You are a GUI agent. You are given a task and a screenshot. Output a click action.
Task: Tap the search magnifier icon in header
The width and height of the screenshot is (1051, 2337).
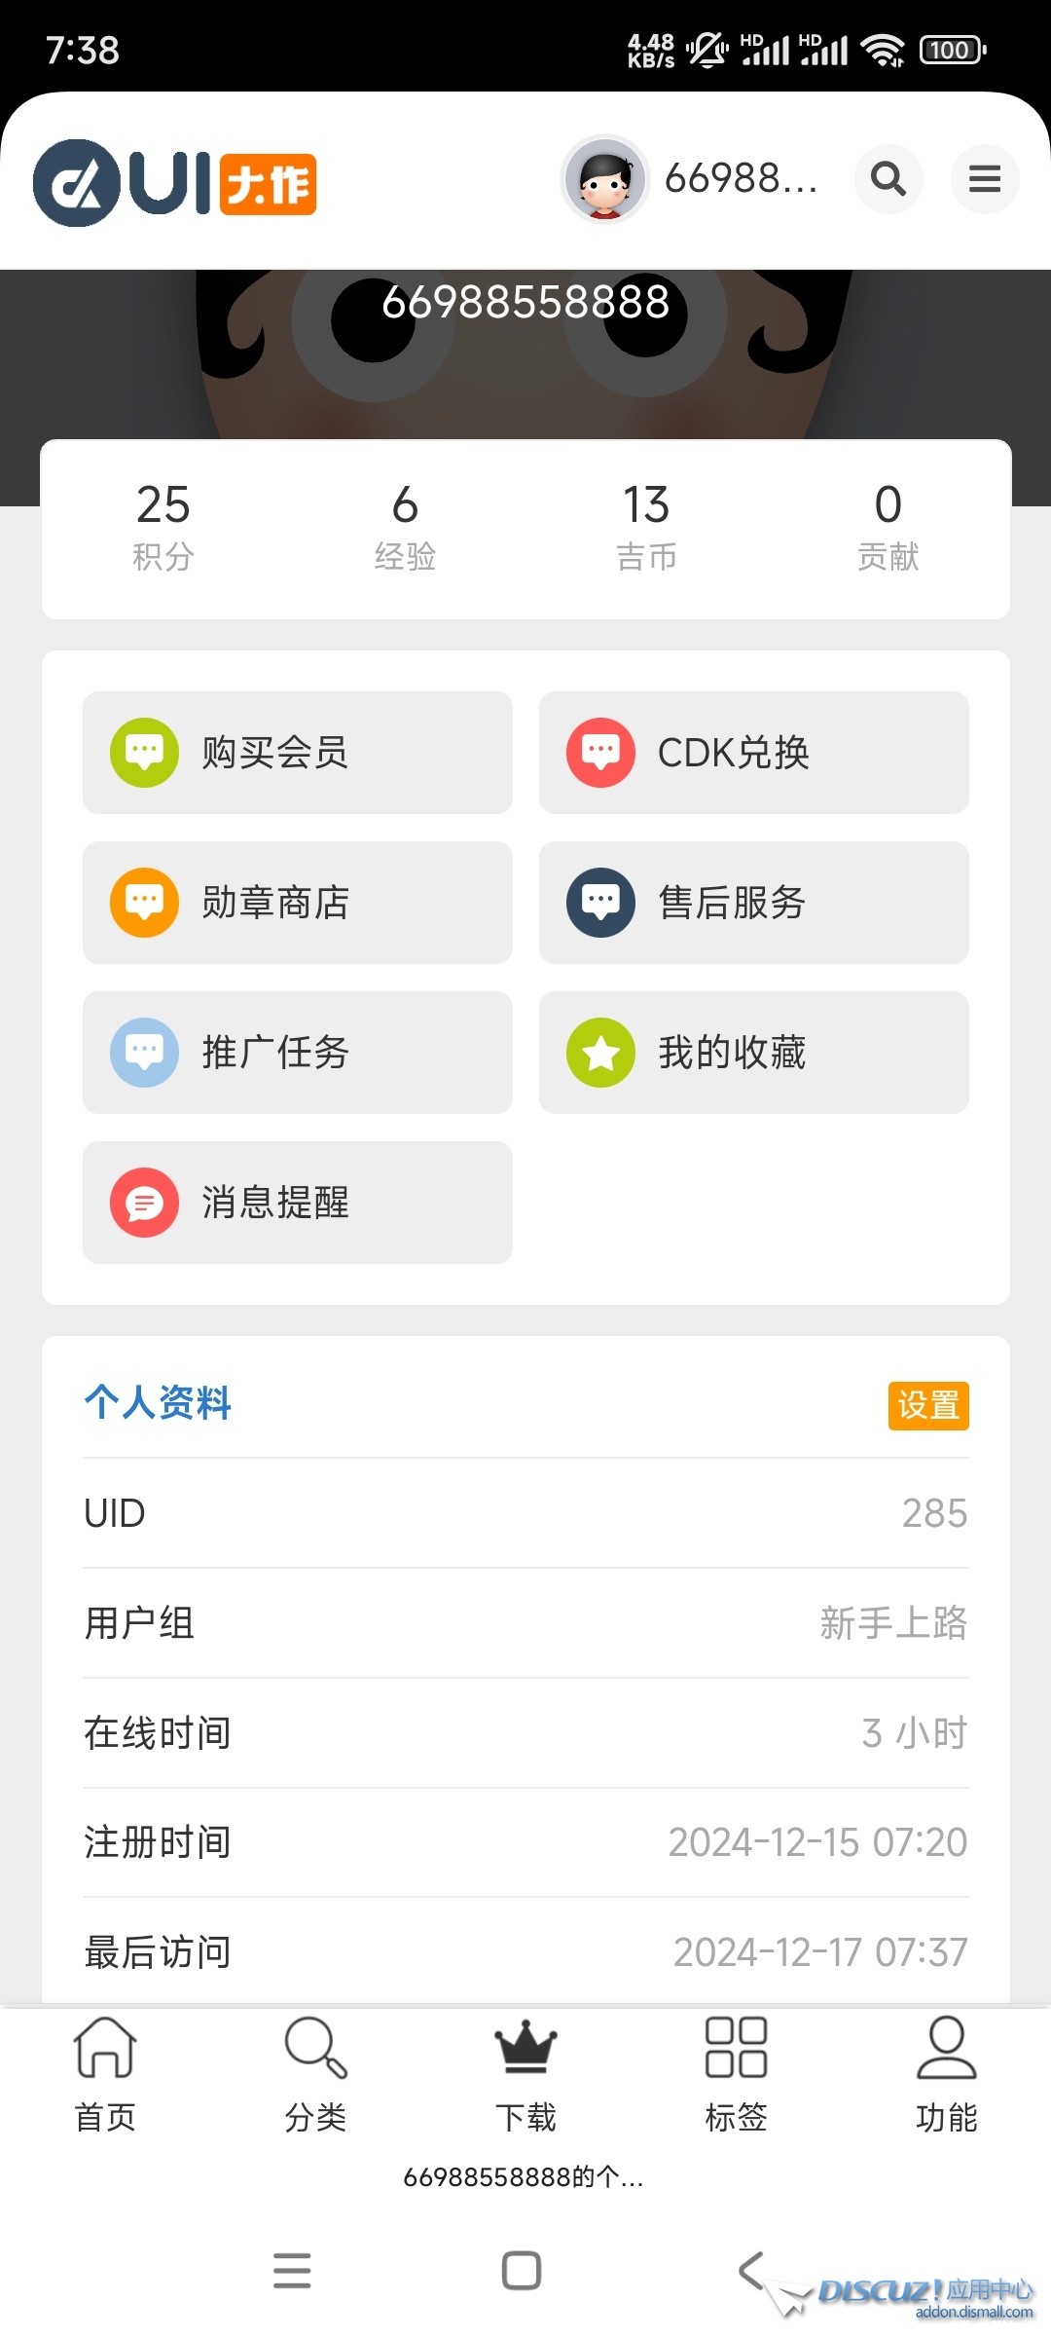click(888, 179)
